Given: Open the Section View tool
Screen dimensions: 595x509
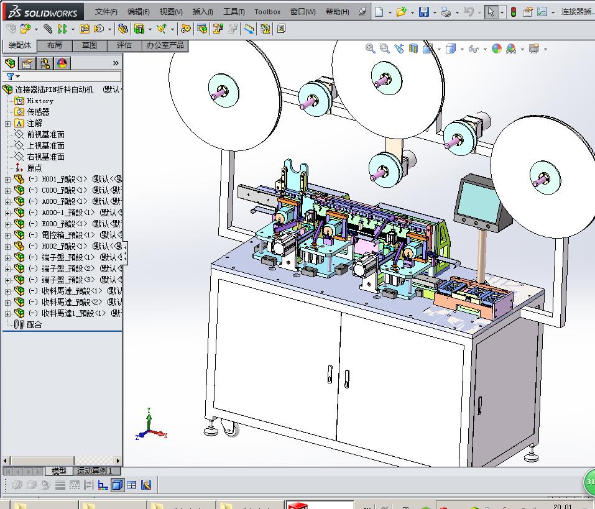Looking at the screenshot, I should [x=414, y=48].
